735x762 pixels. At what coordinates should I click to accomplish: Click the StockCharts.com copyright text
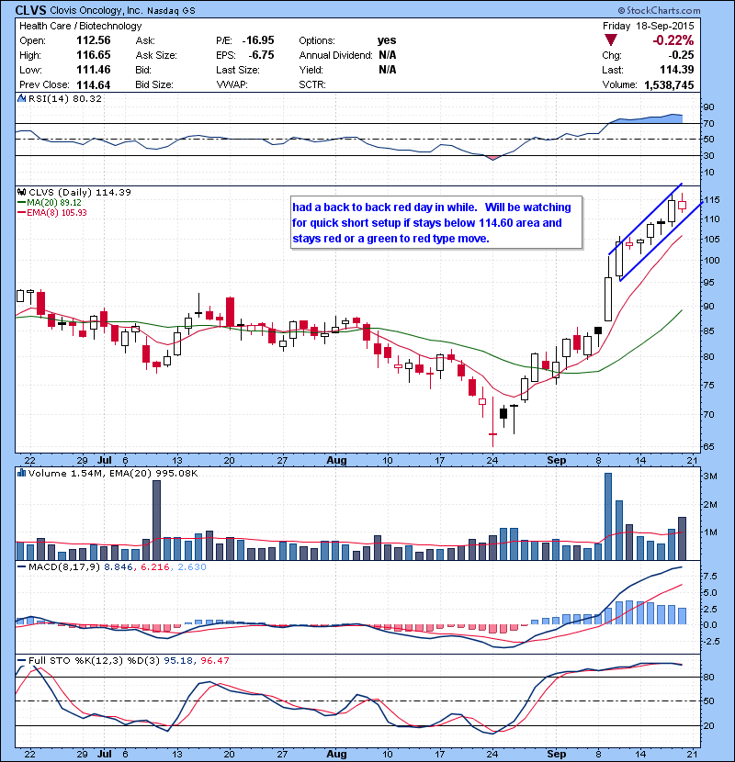click(659, 10)
